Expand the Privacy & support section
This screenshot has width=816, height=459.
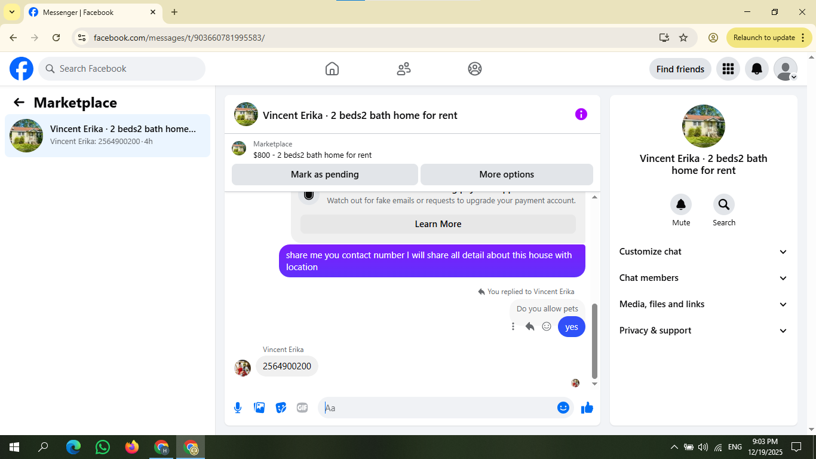coord(704,331)
